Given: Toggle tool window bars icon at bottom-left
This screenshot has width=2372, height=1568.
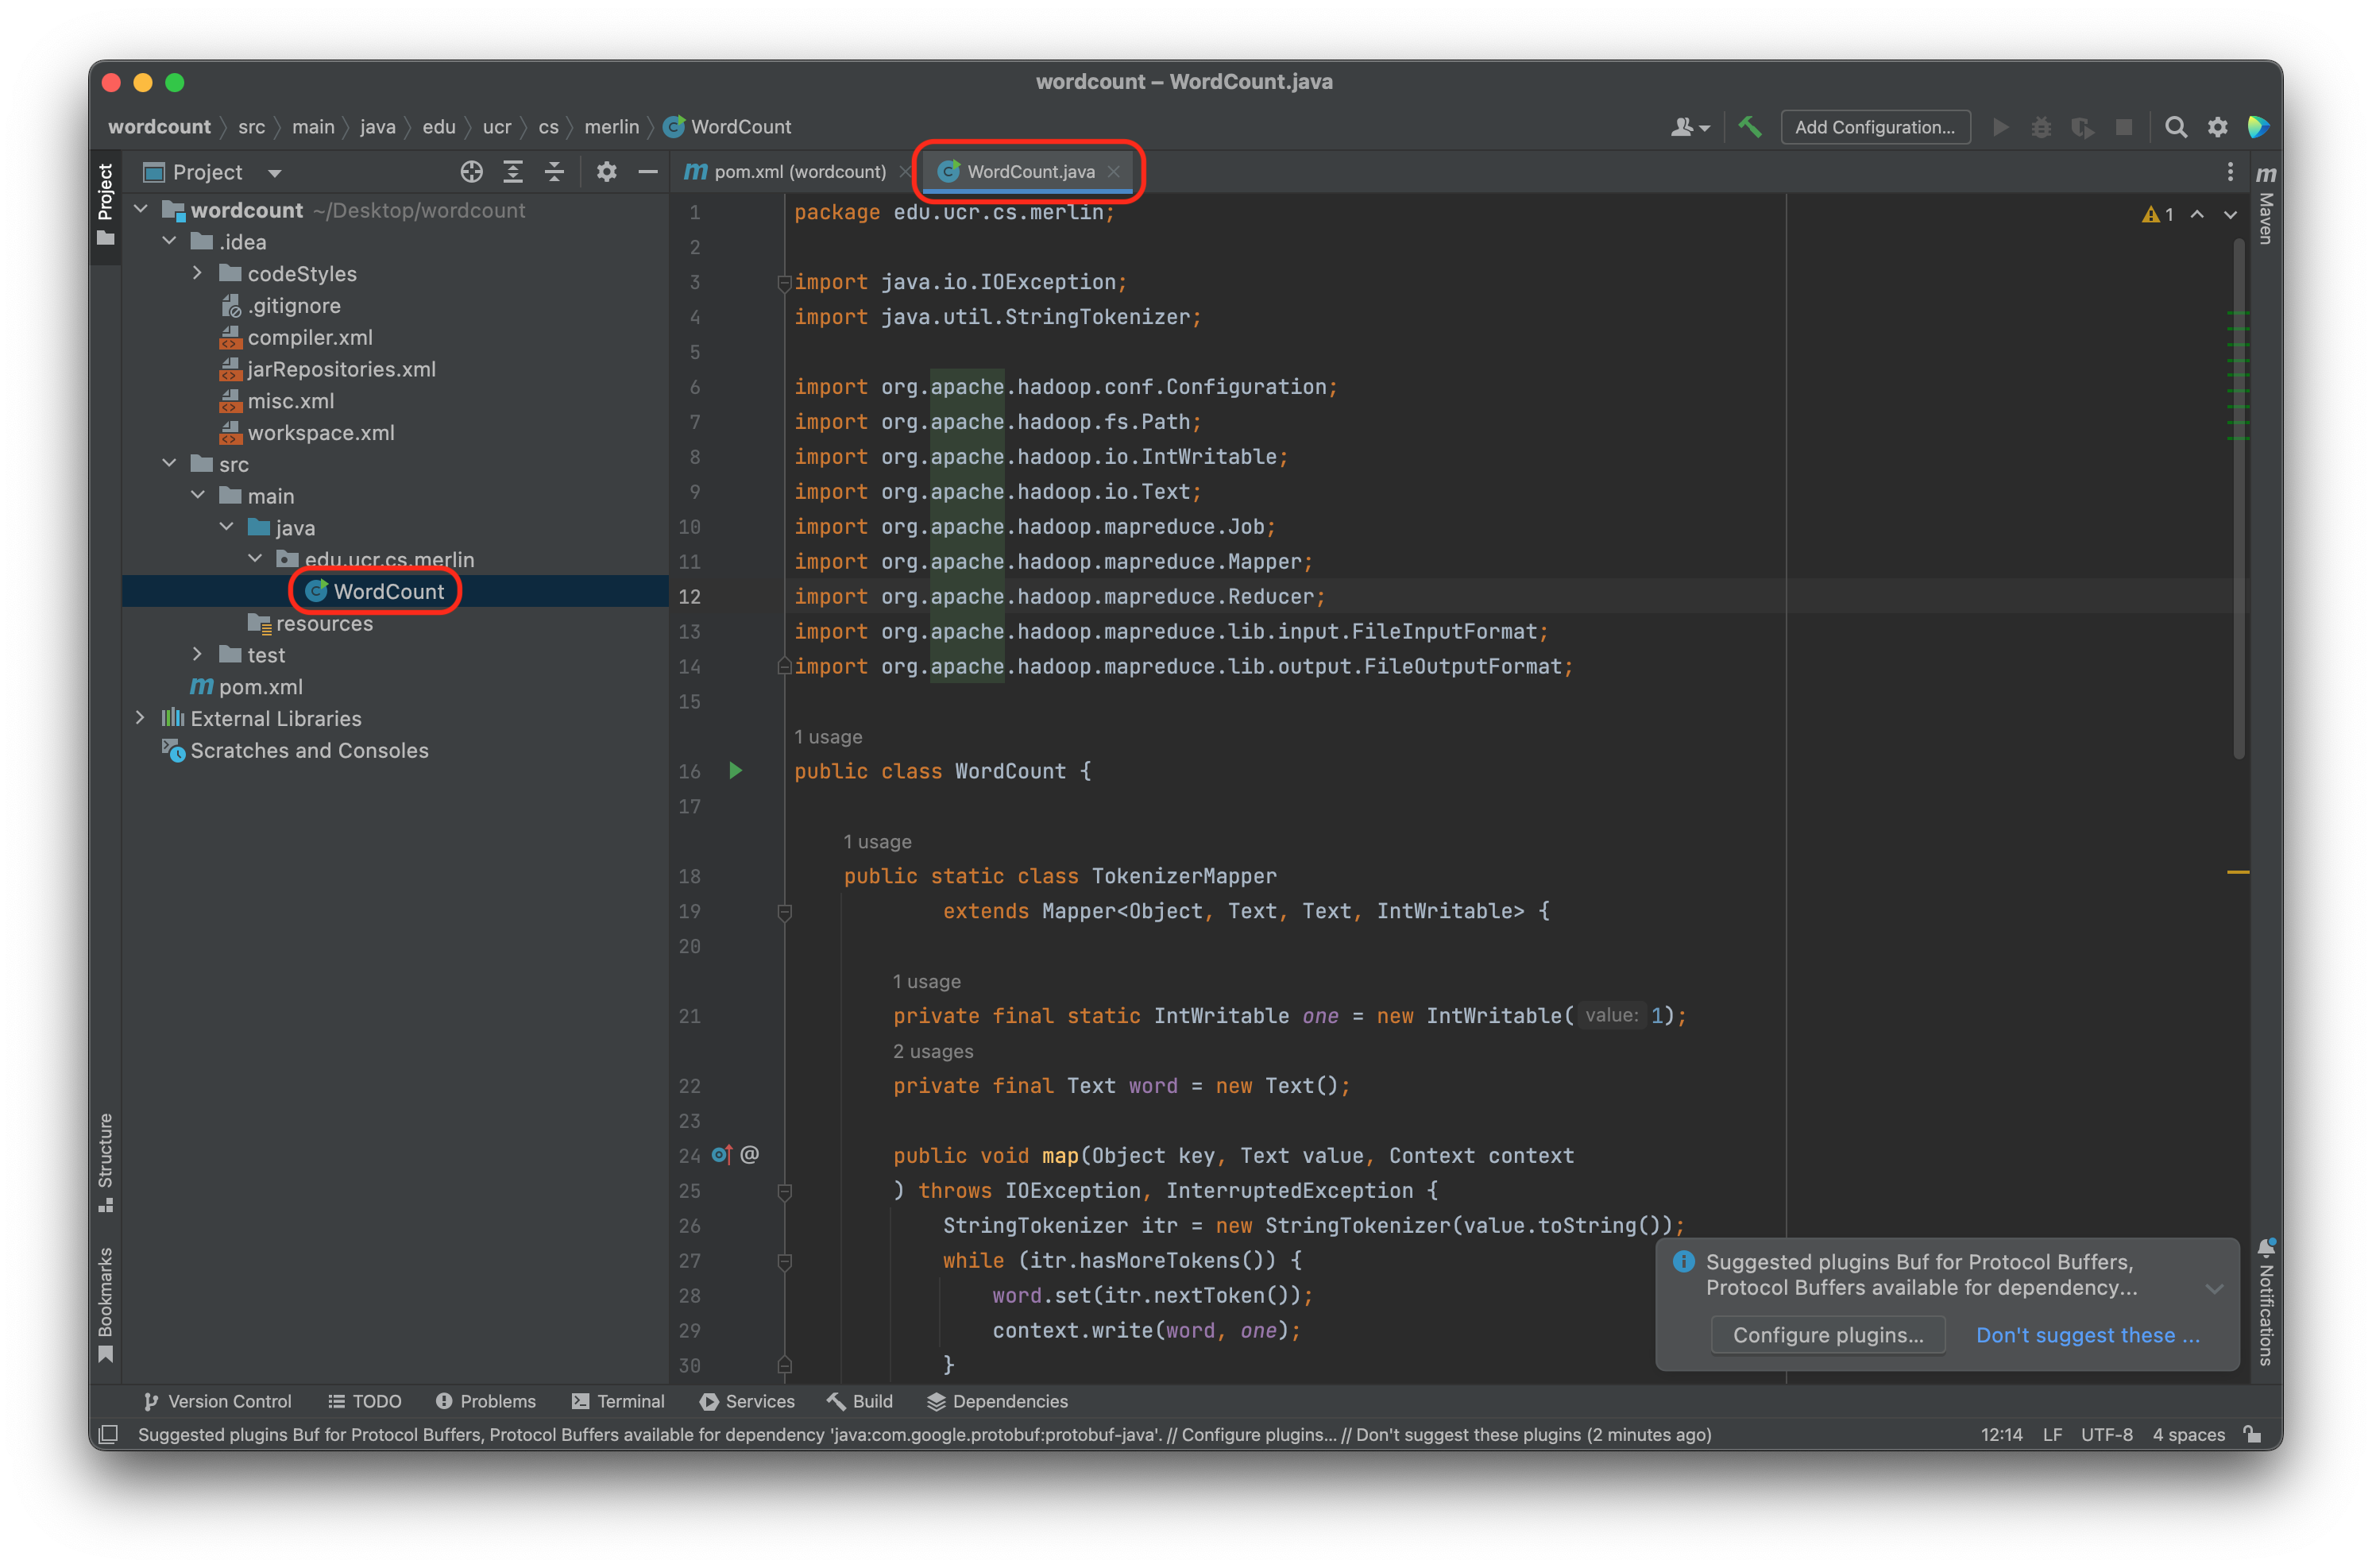Looking at the screenshot, I should coord(109,1434).
